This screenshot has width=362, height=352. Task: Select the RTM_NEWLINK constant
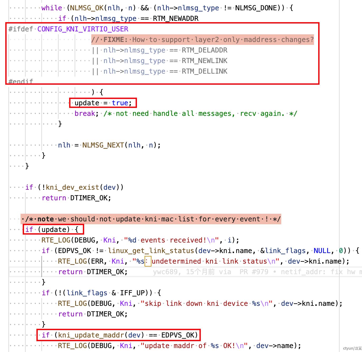(x=204, y=61)
